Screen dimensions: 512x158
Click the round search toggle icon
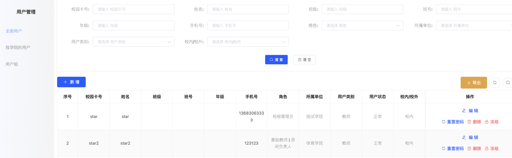point(508,83)
